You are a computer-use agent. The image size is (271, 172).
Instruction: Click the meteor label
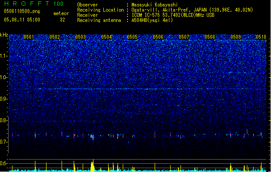[x=61, y=13]
